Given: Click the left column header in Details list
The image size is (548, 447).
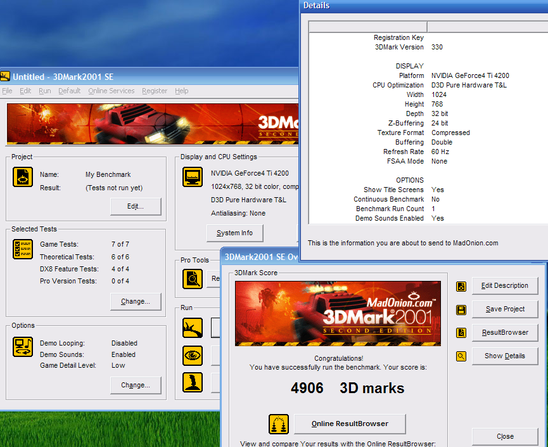Looking at the screenshot, I should point(368,27).
